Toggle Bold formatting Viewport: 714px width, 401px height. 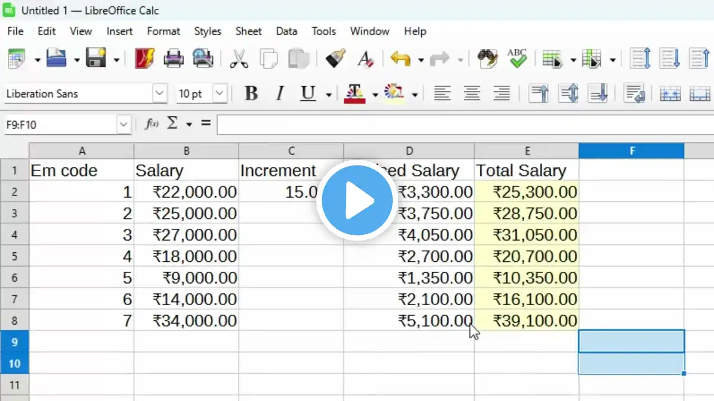pyautogui.click(x=251, y=94)
